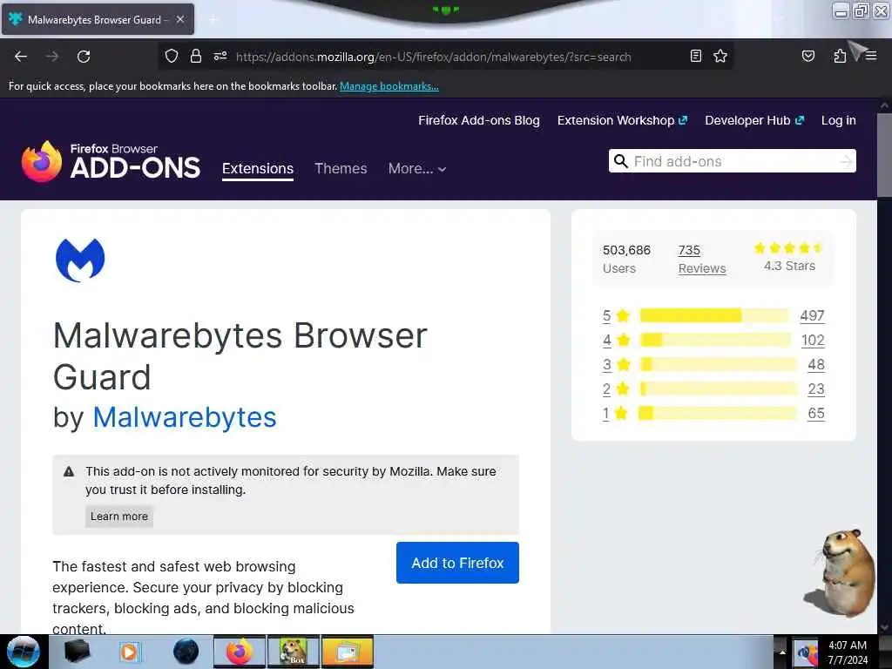892x669 pixels.
Task: Click the 65 one-star count
Action: coord(816,414)
